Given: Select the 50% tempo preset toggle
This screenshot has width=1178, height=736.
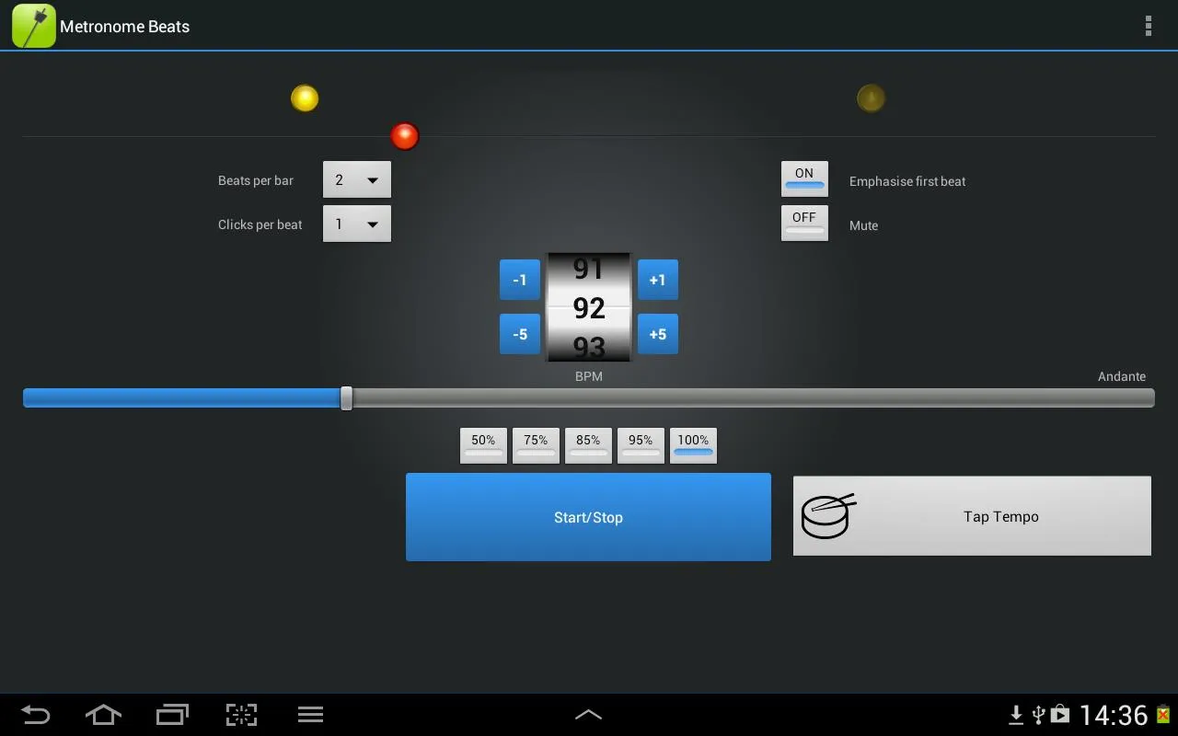Looking at the screenshot, I should tap(483, 445).
